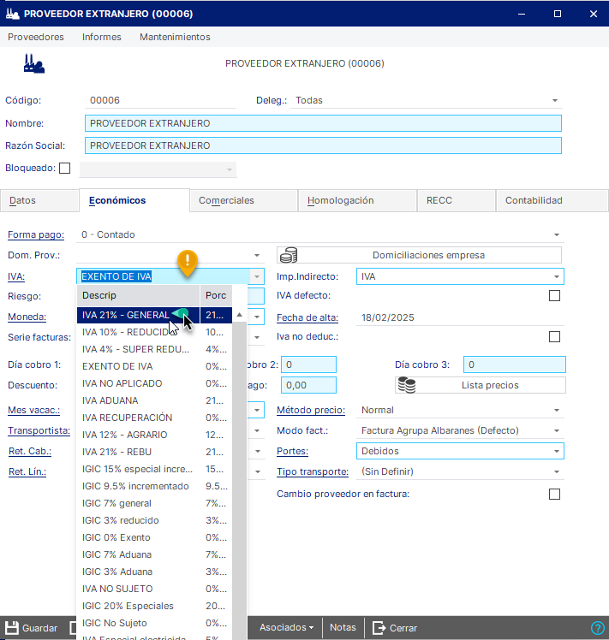Collapse the IVA combo box arrow
609x640 pixels.
[x=257, y=276]
